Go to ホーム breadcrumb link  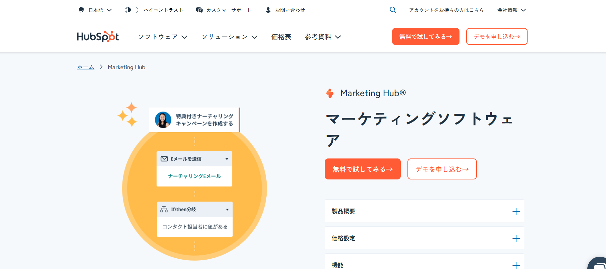coord(86,67)
